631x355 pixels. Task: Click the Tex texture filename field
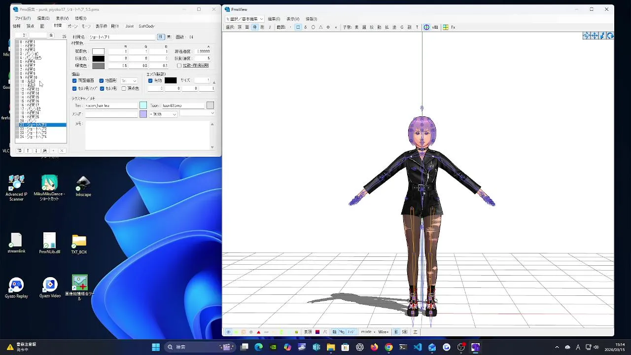coord(111,106)
